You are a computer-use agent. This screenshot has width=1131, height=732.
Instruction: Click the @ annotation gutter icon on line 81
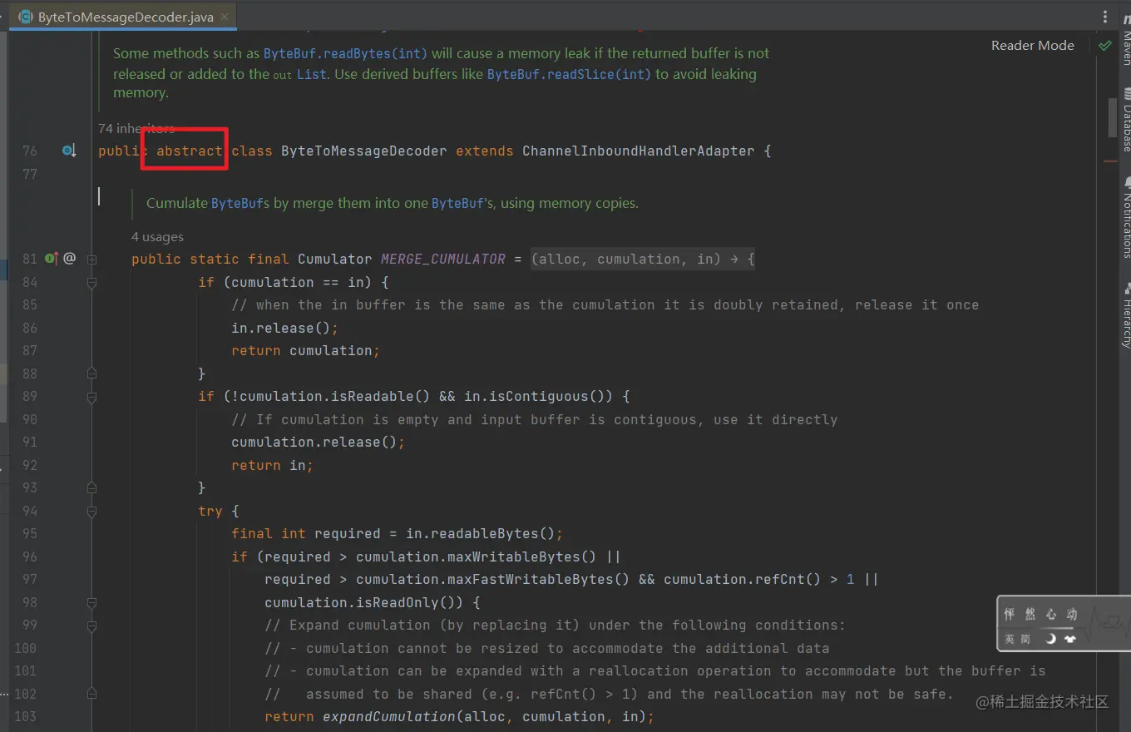[x=70, y=259]
